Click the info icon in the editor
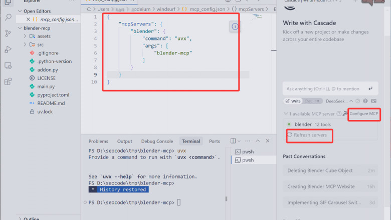Screen dimensions: 391x220 point(235,26)
